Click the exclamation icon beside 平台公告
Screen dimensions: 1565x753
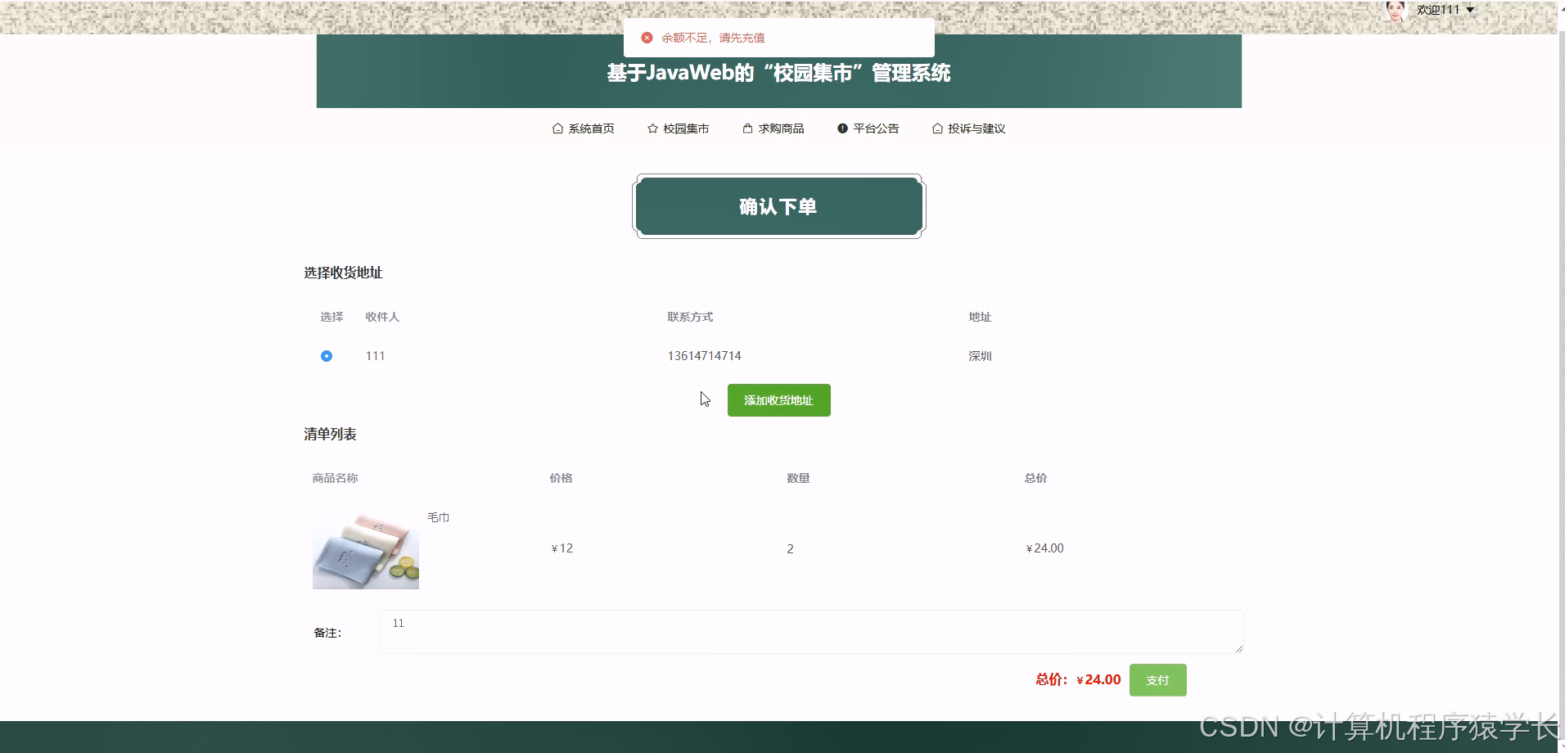(842, 128)
